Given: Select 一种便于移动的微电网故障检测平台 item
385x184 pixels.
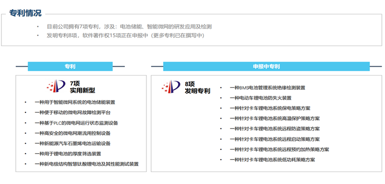Looking at the screenshot, I should (x=73, y=113).
